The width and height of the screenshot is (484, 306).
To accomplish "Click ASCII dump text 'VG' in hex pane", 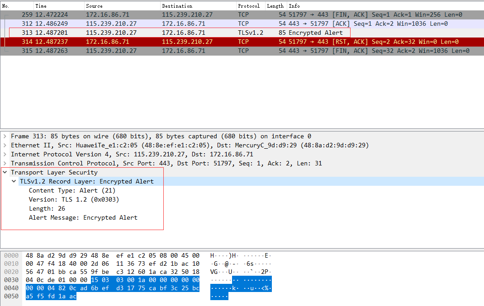I will click(x=214, y=272).
